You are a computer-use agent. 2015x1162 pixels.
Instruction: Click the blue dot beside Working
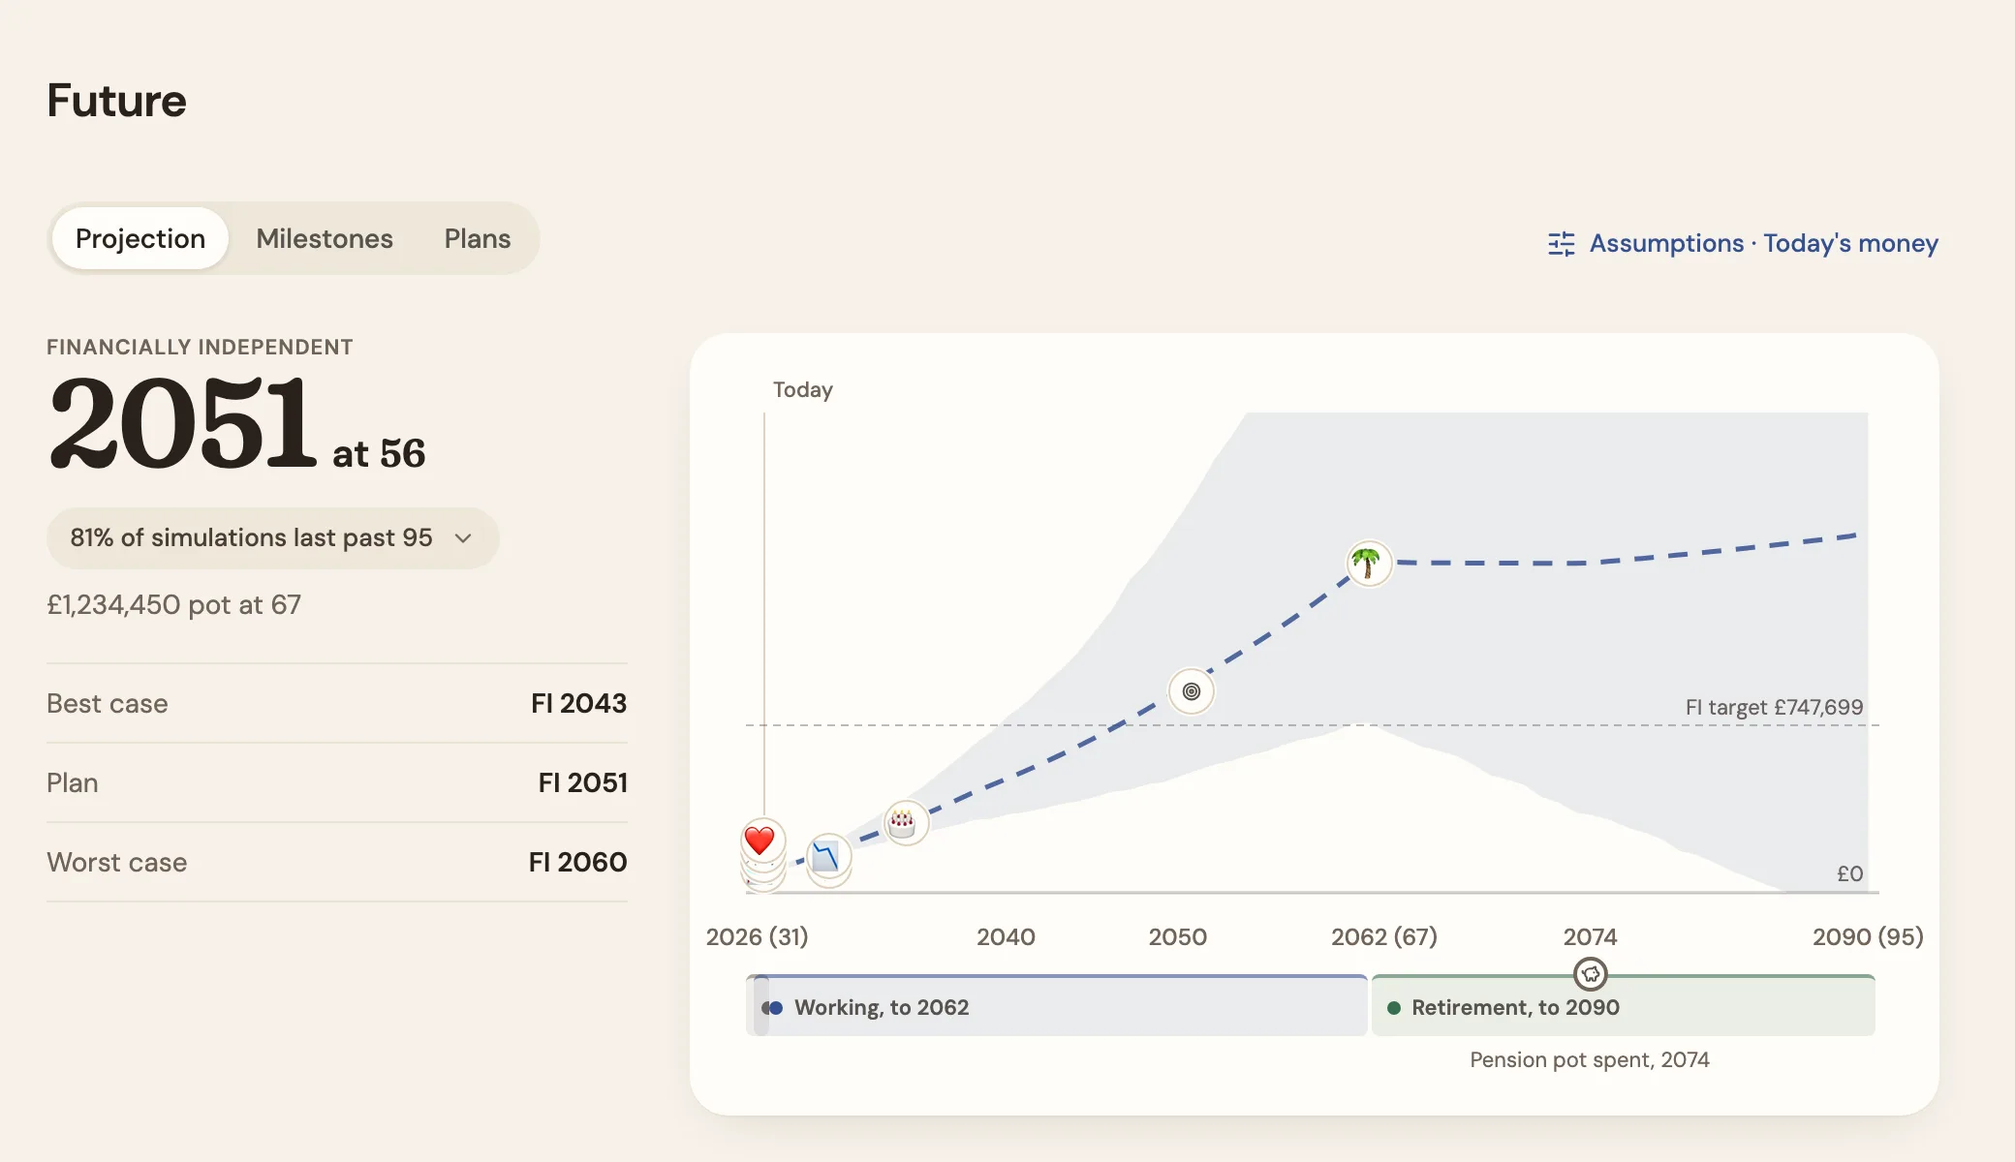775,1008
